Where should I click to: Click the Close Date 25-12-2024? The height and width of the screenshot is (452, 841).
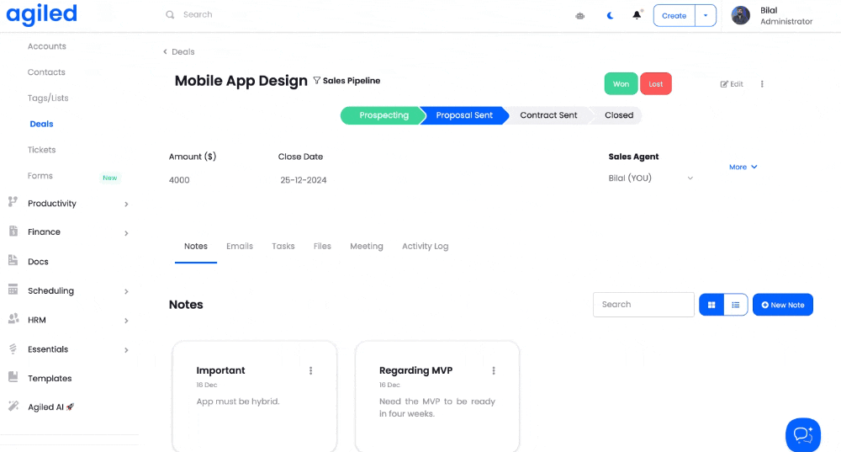[304, 180]
